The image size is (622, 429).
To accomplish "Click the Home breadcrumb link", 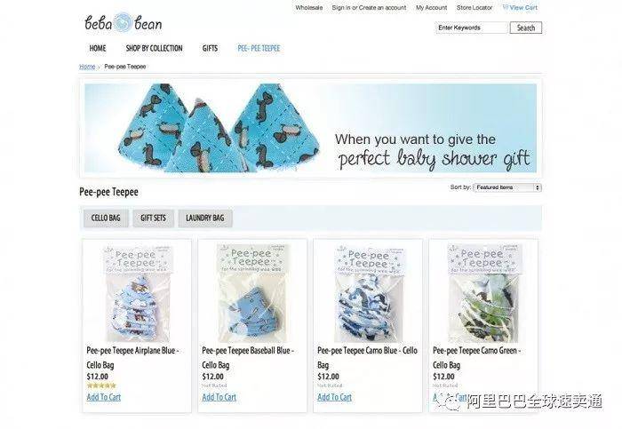I will (87, 67).
